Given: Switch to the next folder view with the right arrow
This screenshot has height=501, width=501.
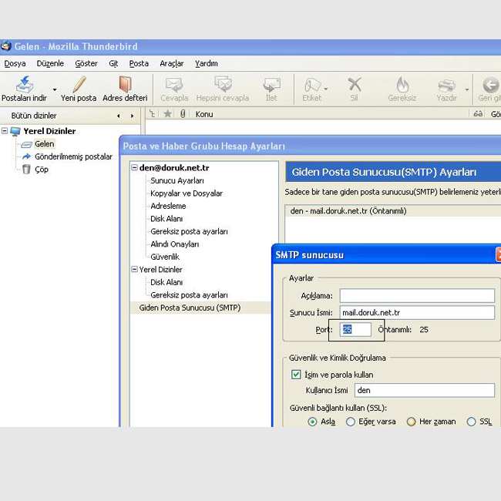Looking at the screenshot, I should pos(132,116).
